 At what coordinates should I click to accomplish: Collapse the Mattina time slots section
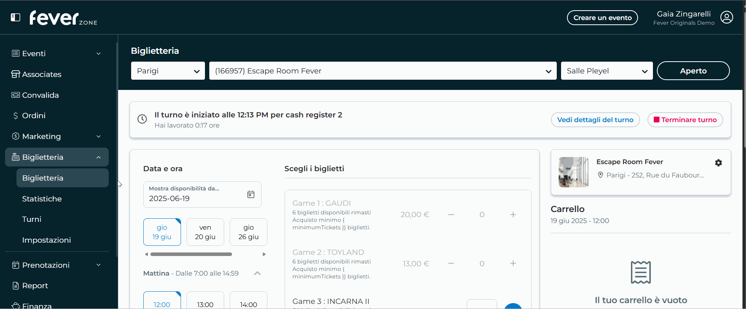point(257,273)
